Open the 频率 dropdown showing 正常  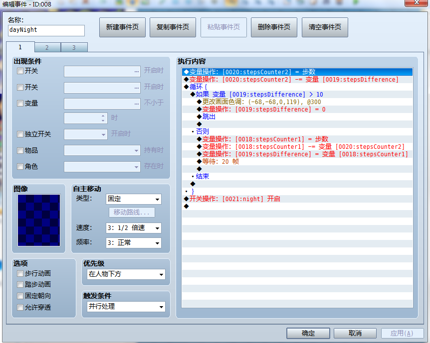click(134, 243)
